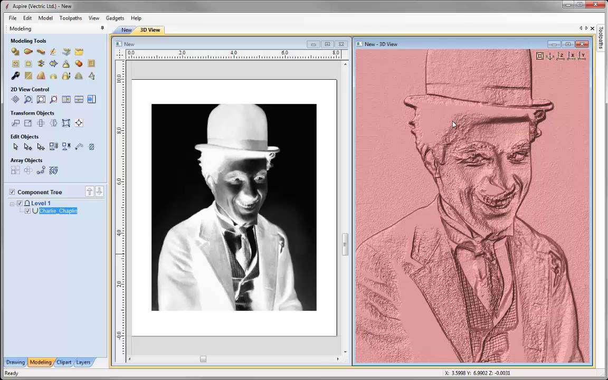This screenshot has width=608, height=380.
Task: Click the Tile Windows Horizontally icon
Action: point(79,99)
